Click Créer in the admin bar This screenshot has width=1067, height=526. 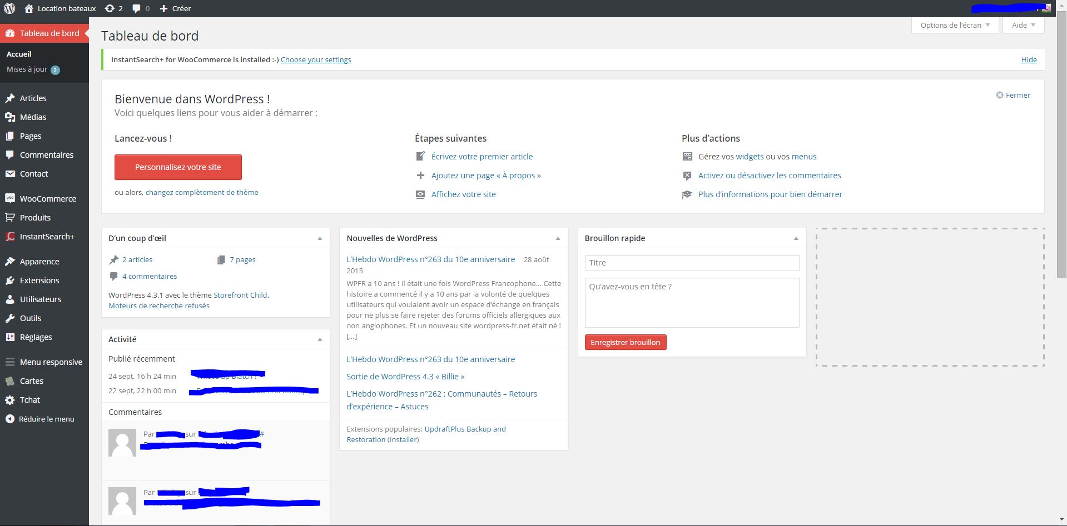tap(176, 8)
